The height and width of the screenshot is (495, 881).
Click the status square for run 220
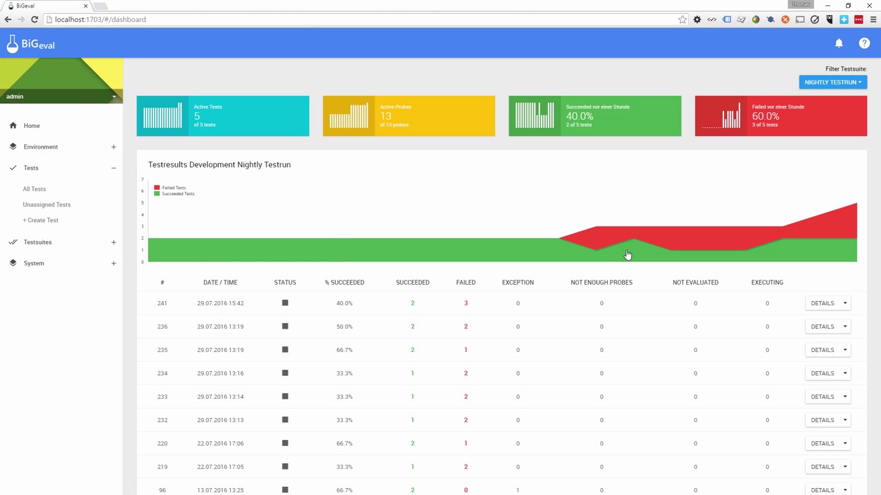point(285,443)
